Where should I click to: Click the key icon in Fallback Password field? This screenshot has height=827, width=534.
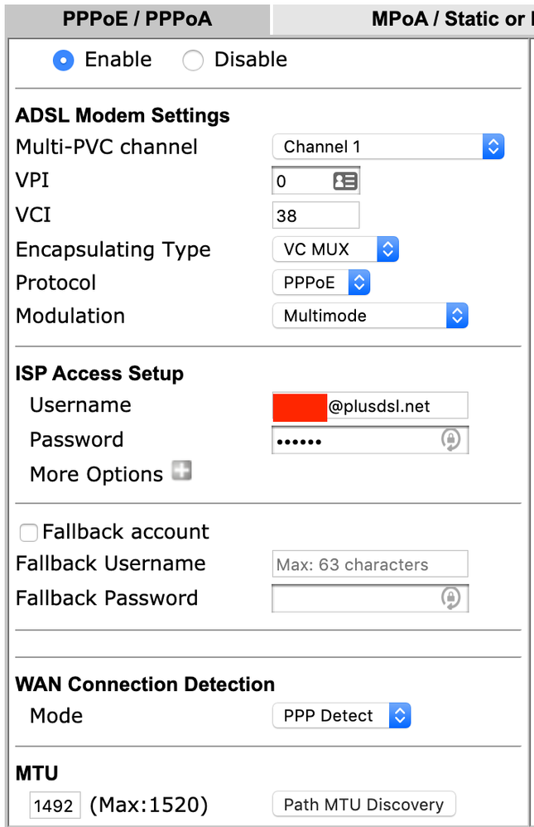pyautogui.click(x=450, y=598)
